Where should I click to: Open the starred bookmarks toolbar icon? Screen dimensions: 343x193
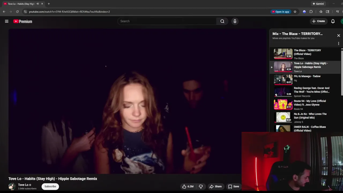pyautogui.click(x=321, y=12)
